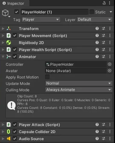115x143 pixels.
Task: Open presets for Audio Source component
Action: [103, 139]
